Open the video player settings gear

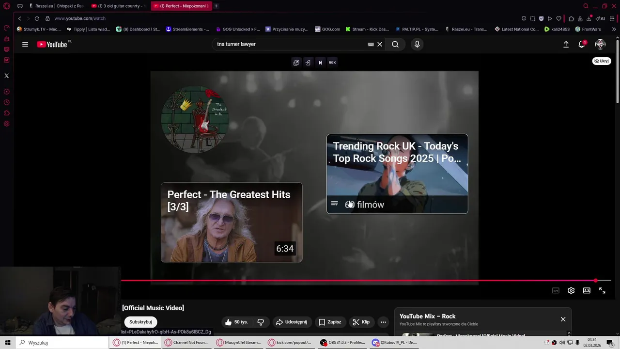pos(571,290)
